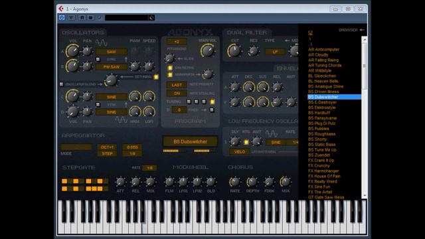The width and height of the screenshot is (425, 239).
Task: Open the filter type selector LP
Action: pyautogui.click(x=275, y=52)
